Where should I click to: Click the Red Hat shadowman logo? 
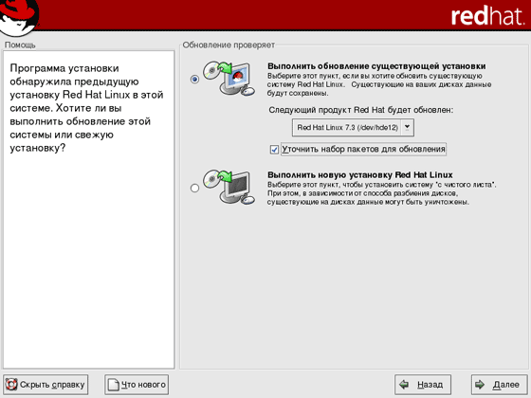click(x=19, y=17)
